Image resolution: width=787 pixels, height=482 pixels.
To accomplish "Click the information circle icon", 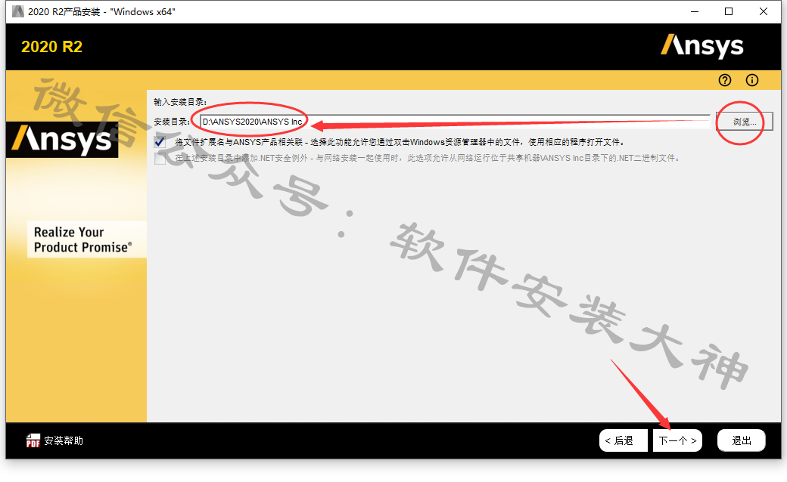I will click(752, 80).
